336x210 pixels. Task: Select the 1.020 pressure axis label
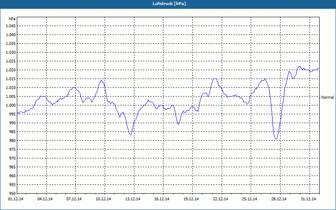pyautogui.click(x=11, y=70)
